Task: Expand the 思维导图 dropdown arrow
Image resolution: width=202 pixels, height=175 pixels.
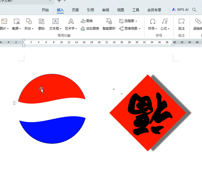Action: (x=140, y=29)
